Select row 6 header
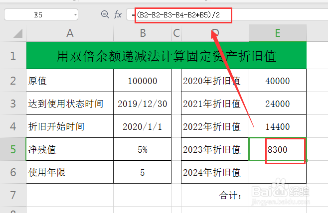The height and width of the screenshot is (213, 328). pos(13,172)
